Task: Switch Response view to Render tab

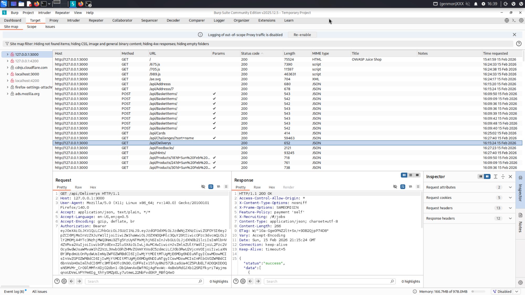Action: [288, 187]
